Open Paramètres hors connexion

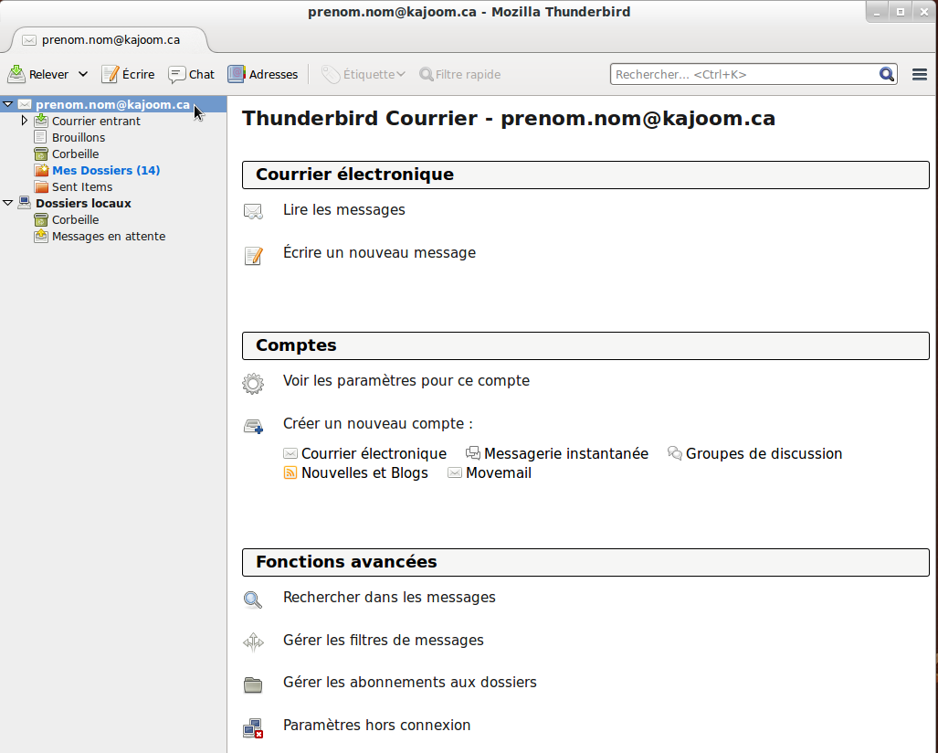pos(376,725)
